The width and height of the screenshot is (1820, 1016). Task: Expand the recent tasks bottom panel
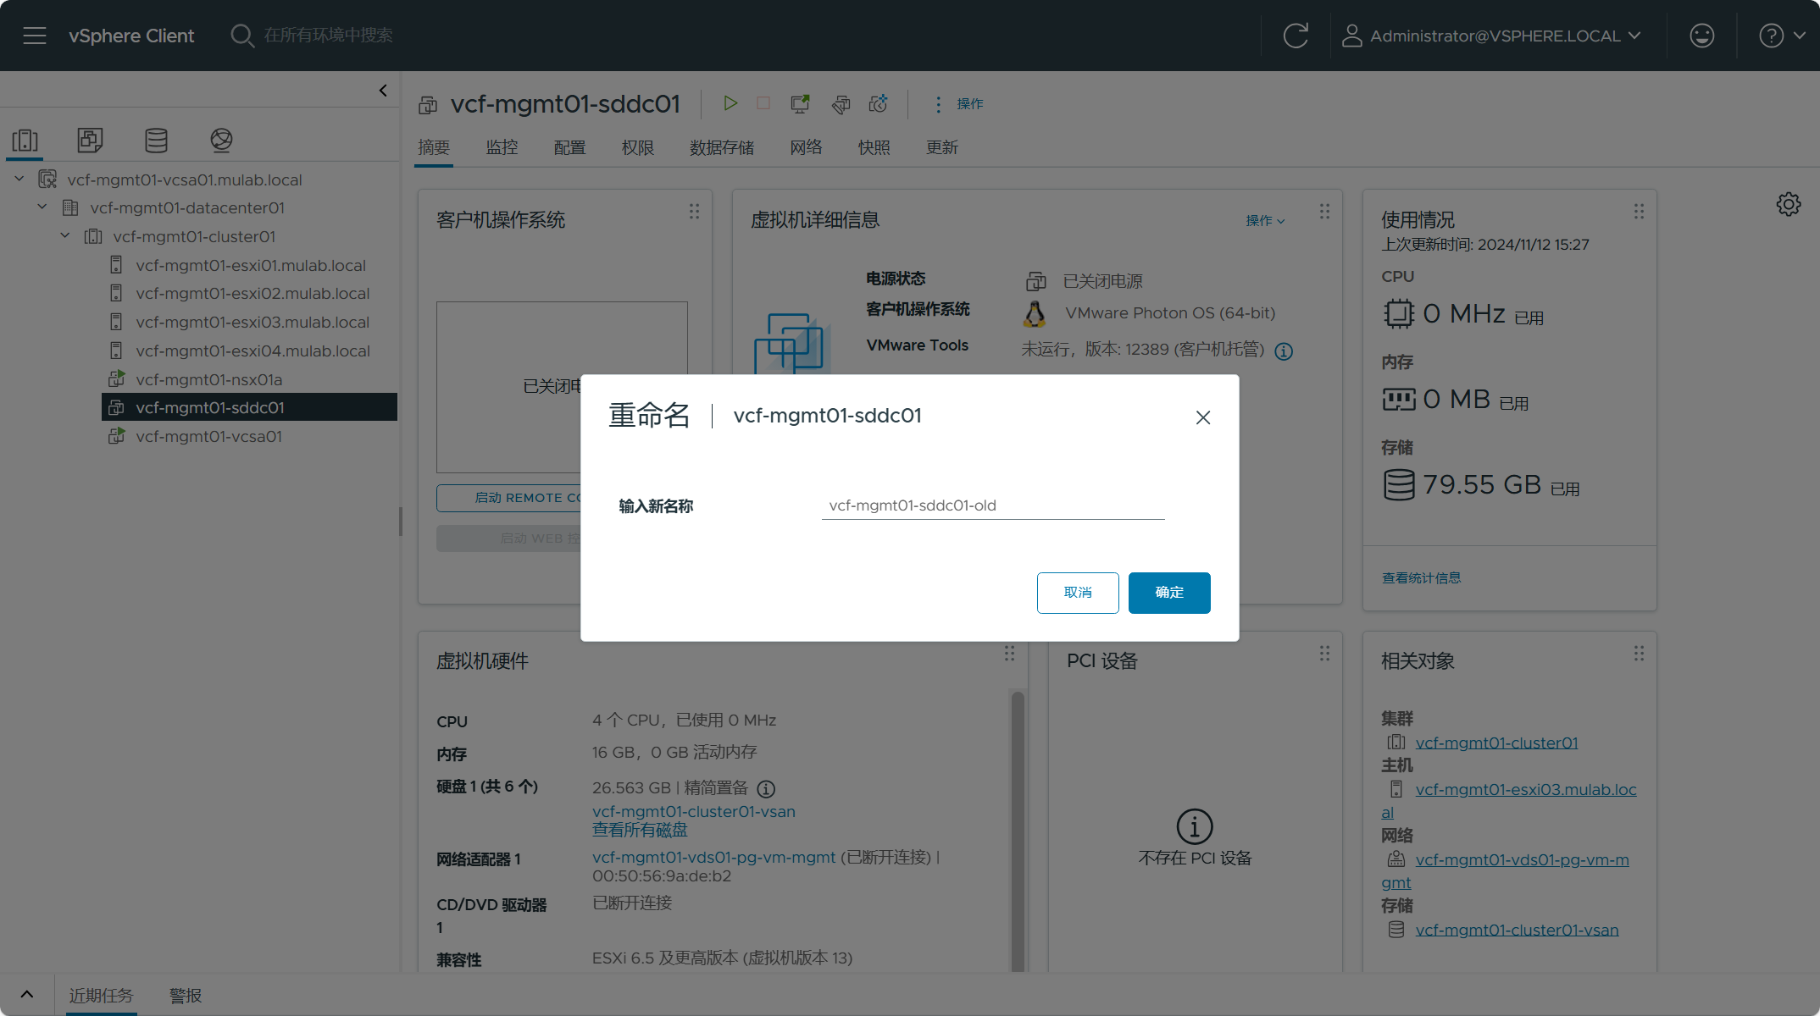[26, 995]
